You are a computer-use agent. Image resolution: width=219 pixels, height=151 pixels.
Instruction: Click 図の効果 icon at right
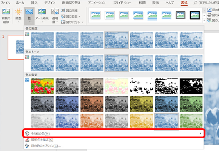pyautogui.click(x=209, y=15)
